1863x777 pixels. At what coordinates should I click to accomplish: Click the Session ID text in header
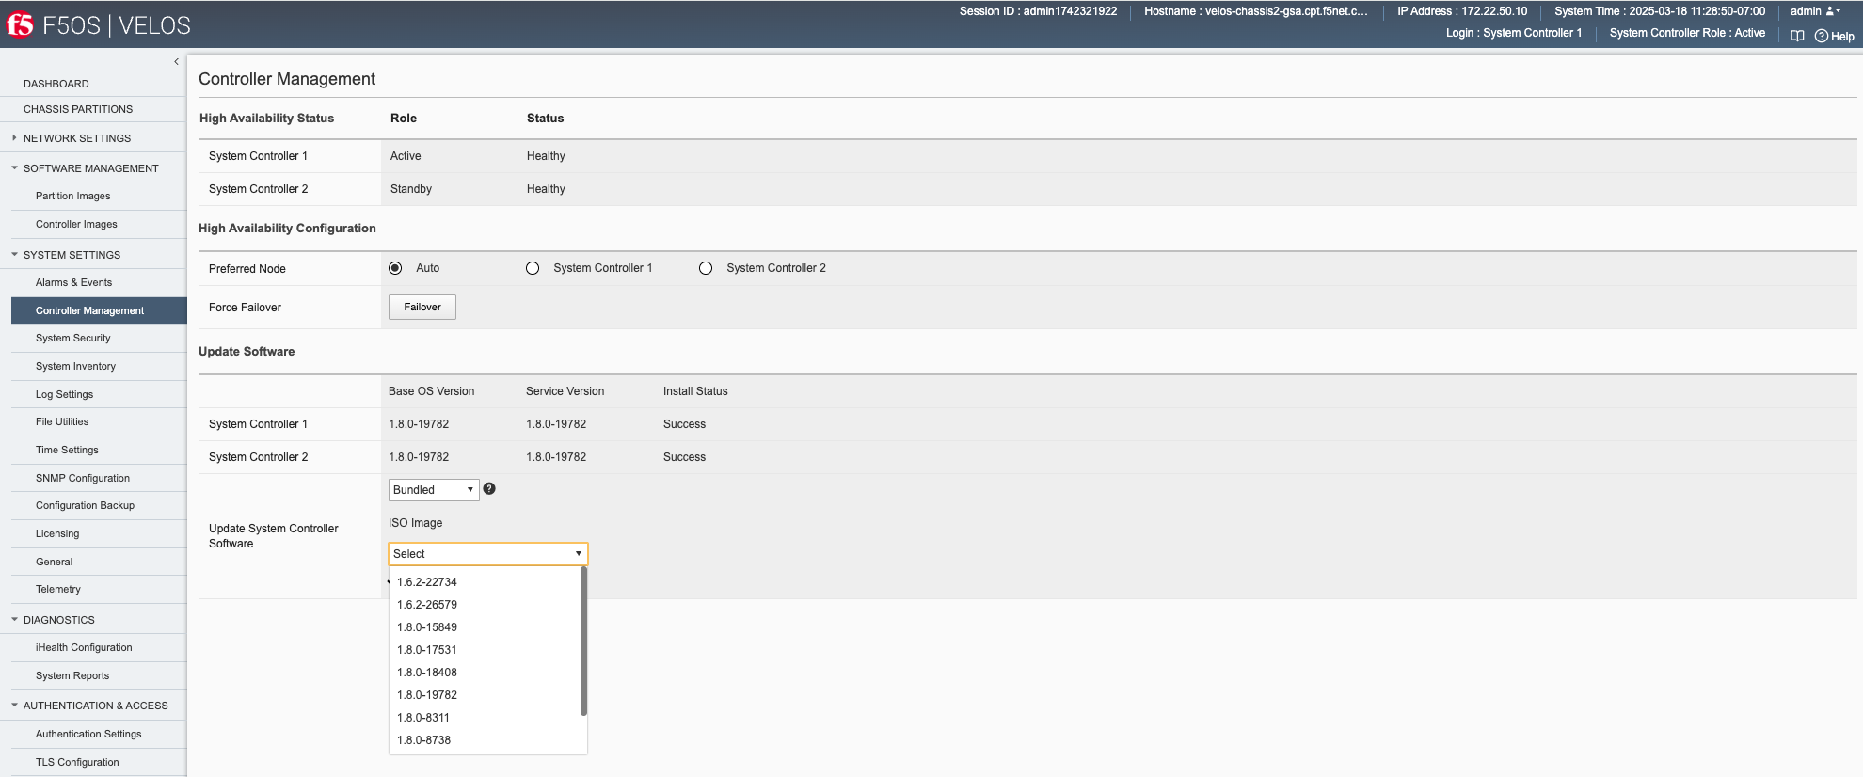pyautogui.click(x=1038, y=11)
